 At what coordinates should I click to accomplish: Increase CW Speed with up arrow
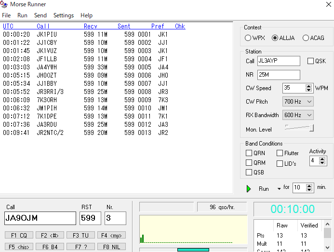pos(308,86)
